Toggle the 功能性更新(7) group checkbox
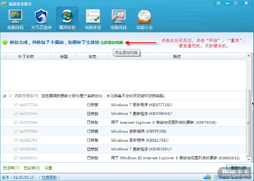This screenshot has width=254, height=181. [10, 96]
